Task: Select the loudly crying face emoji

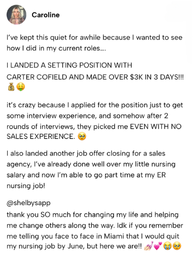Action: coord(167,246)
